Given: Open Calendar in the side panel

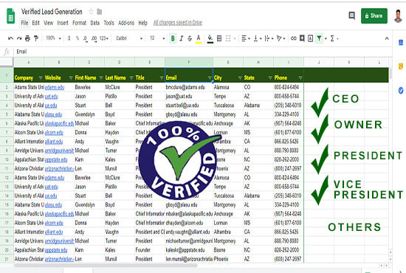Looking at the screenshot, I should point(401,43).
